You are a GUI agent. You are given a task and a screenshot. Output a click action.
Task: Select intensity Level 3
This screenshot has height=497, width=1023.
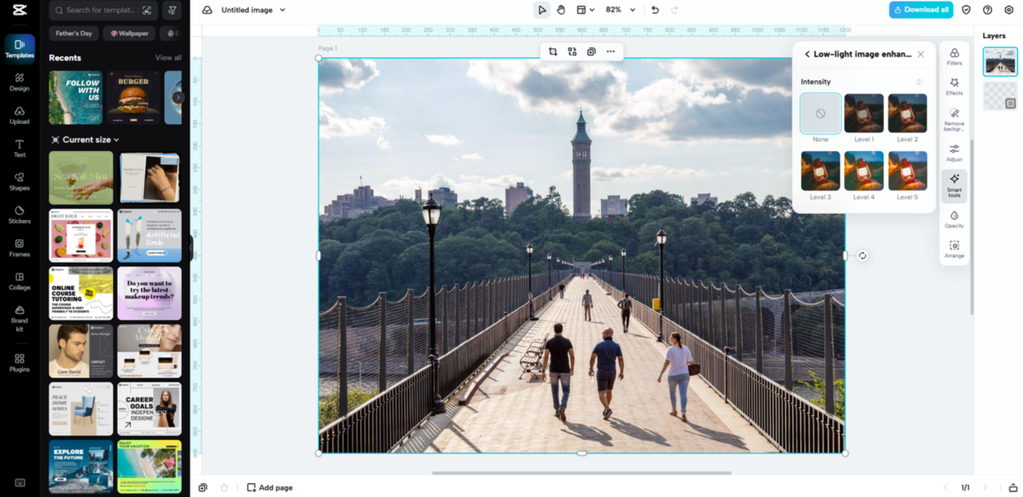click(x=820, y=171)
